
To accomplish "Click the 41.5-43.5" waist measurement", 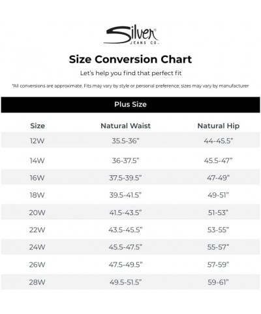I will pyautogui.click(x=125, y=213).
